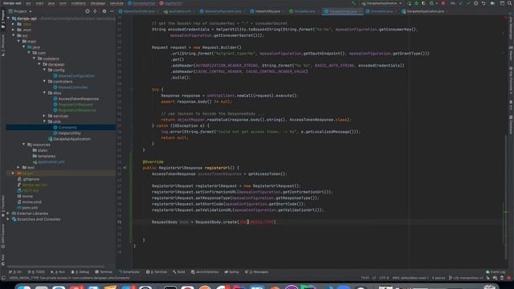Image resolution: width=514 pixels, height=289 pixels.
Task: Expand the services folder
Action: tap(44, 116)
